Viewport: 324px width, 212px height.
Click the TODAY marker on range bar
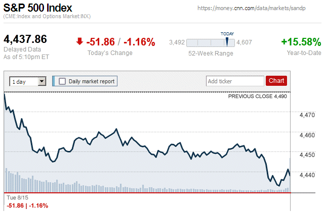227,40
